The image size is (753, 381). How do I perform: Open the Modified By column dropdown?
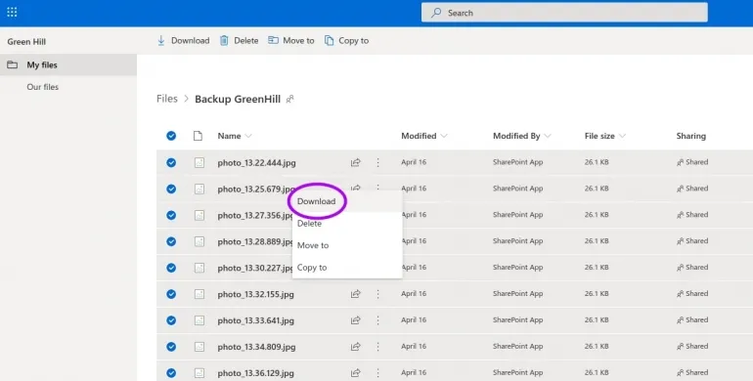pyautogui.click(x=548, y=136)
